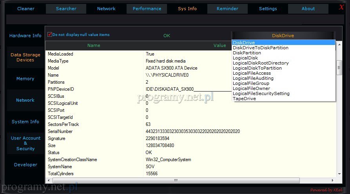
Task: Open the DiskDrive class dropdown
Action: point(283,36)
